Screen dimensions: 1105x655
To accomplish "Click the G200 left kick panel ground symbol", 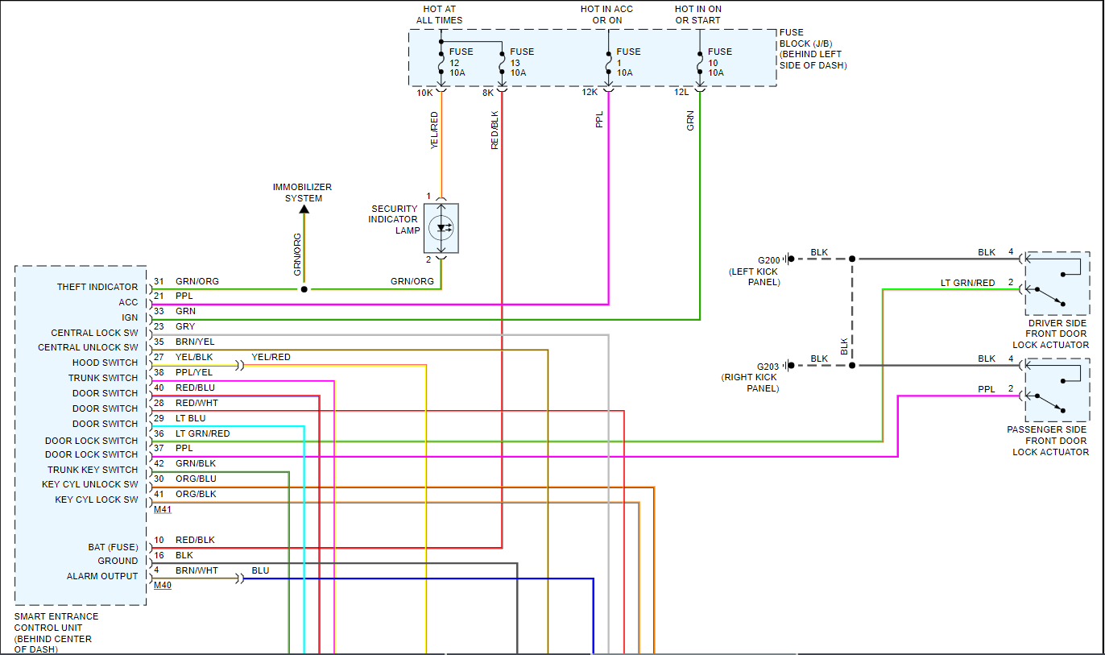I will (788, 259).
